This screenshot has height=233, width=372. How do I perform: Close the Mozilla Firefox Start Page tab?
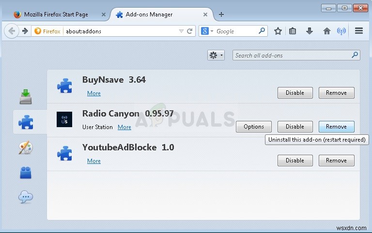tap(104, 15)
